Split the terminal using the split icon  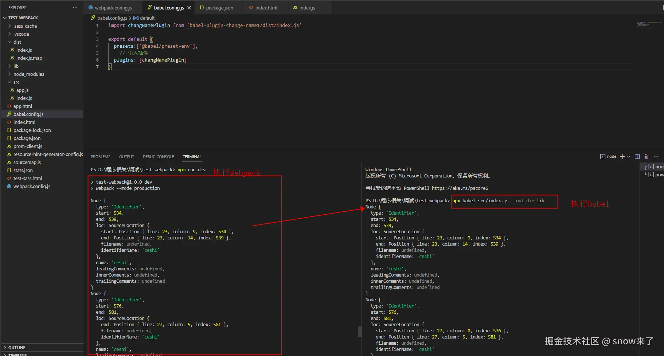point(637,157)
